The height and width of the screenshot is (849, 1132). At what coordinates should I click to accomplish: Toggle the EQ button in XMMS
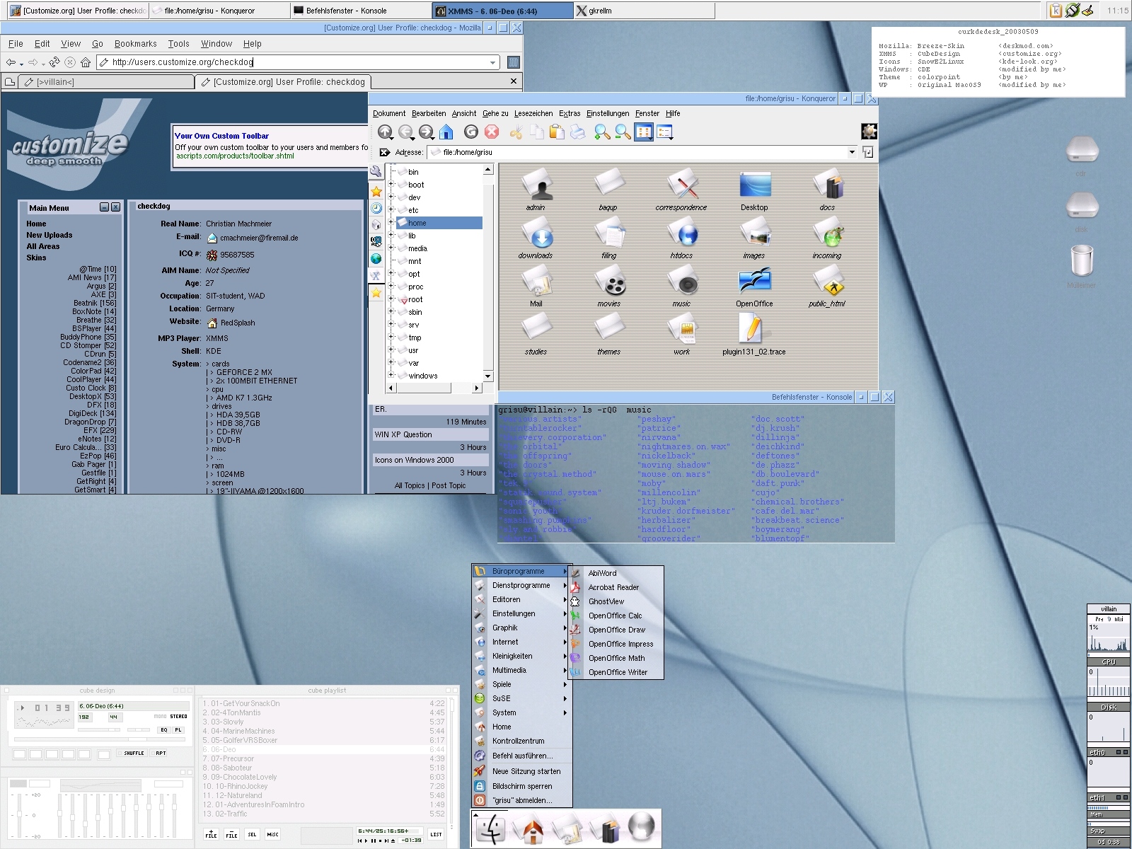coord(164,729)
